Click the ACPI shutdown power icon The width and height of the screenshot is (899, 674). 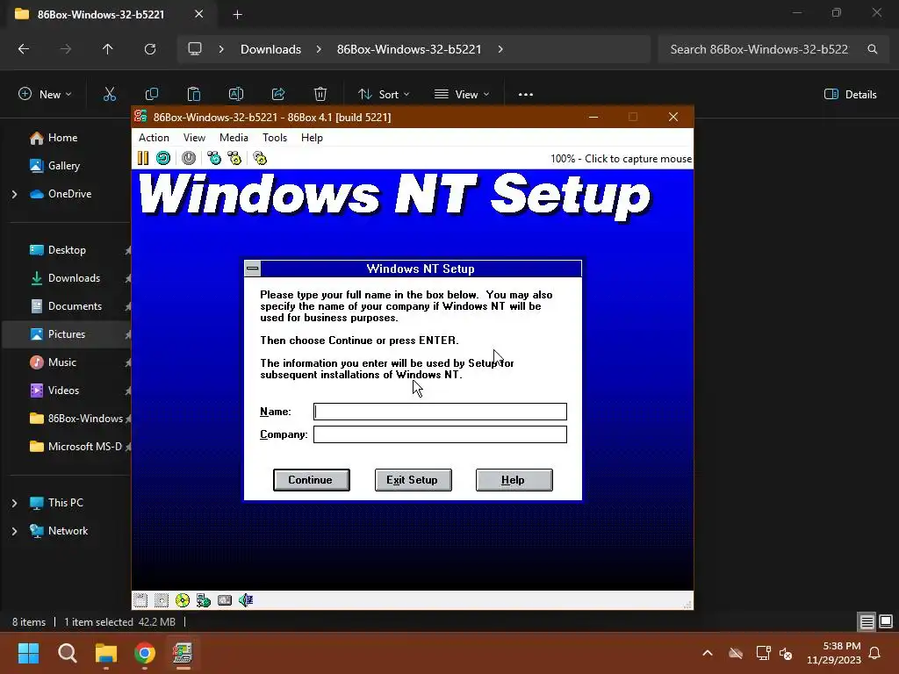click(189, 158)
